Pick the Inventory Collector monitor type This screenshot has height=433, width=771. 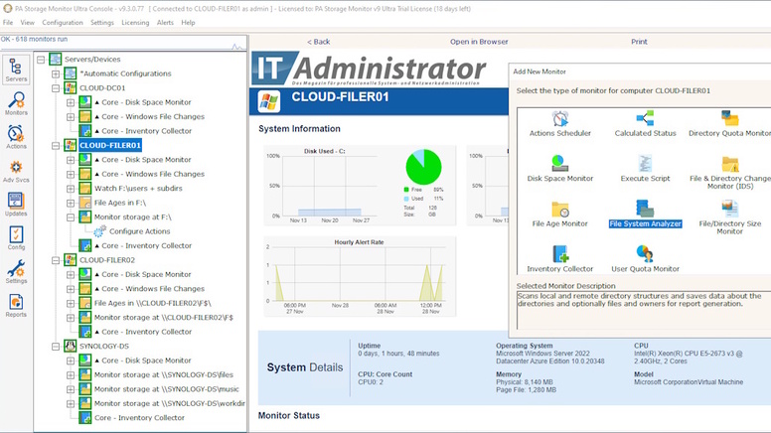tap(559, 258)
